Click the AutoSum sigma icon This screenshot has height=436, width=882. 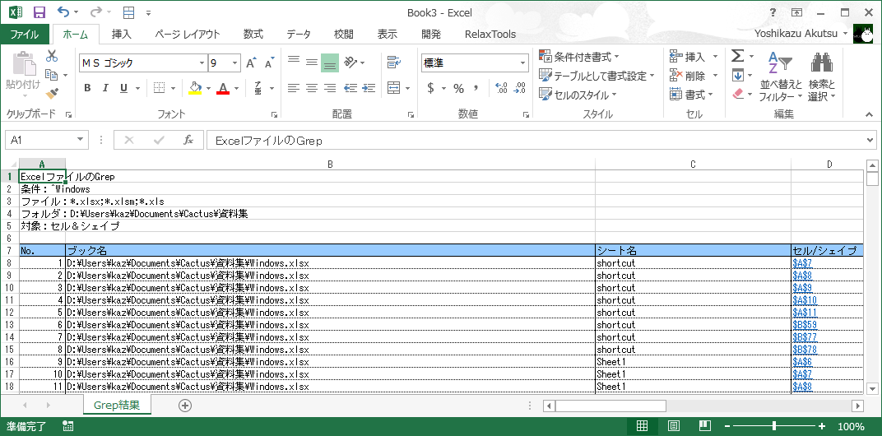(x=737, y=56)
